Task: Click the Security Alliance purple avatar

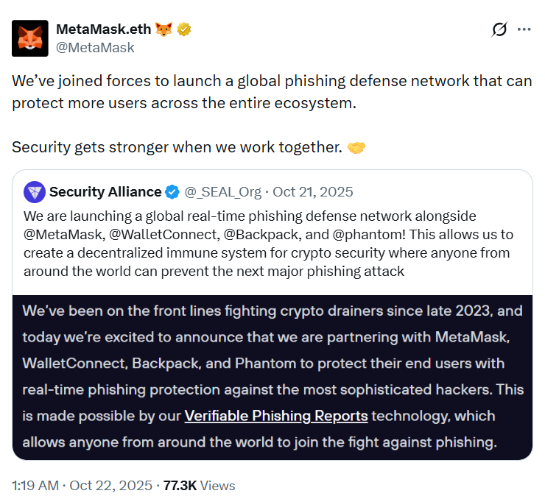Action: click(x=35, y=192)
